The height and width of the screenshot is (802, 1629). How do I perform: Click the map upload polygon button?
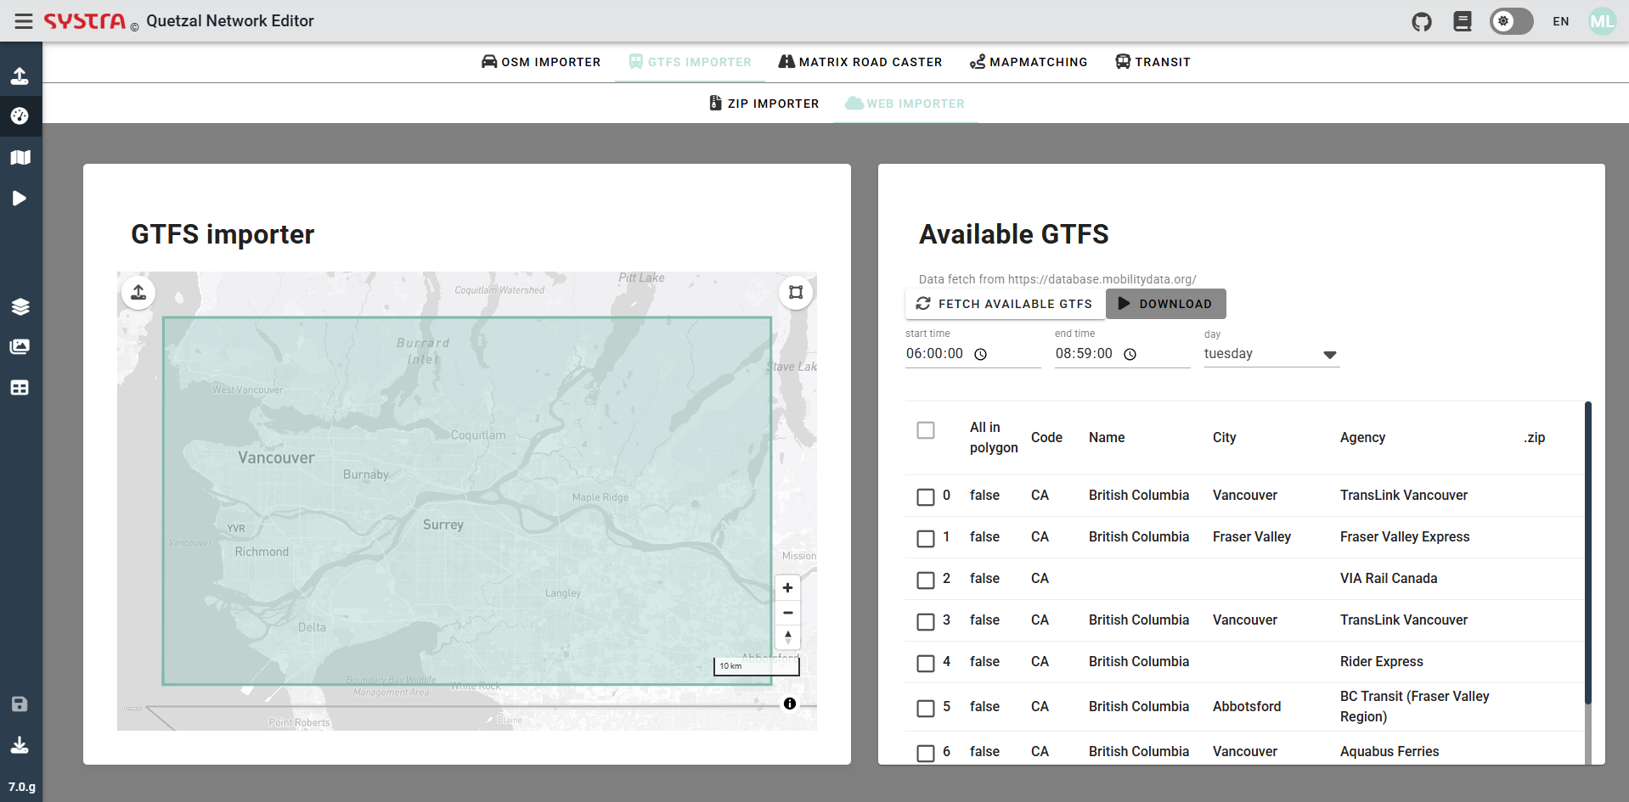click(x=138, y=293)
